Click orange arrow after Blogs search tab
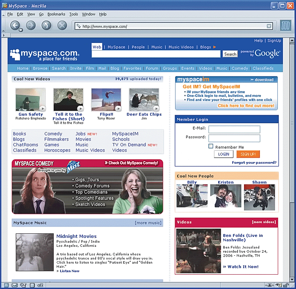This screenshot has height=289, width=296. click(214, 47)
